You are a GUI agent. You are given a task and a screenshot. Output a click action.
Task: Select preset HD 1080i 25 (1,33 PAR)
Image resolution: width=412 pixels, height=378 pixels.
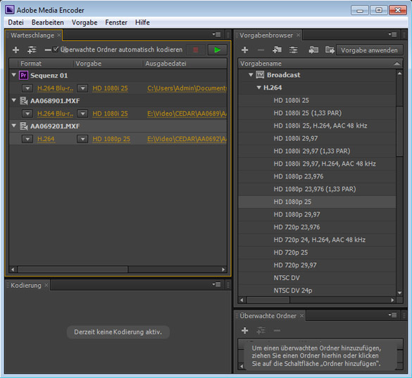(x=317, y=113)
